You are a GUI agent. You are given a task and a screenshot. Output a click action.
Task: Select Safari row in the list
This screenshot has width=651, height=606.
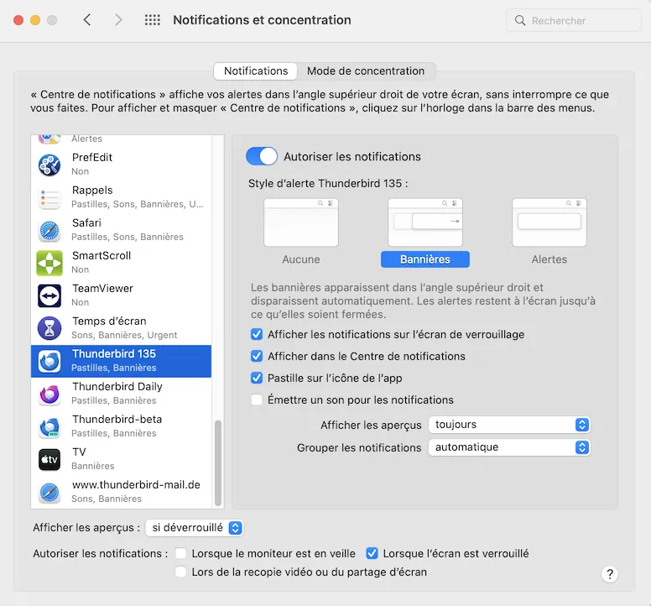coord(122,230)
